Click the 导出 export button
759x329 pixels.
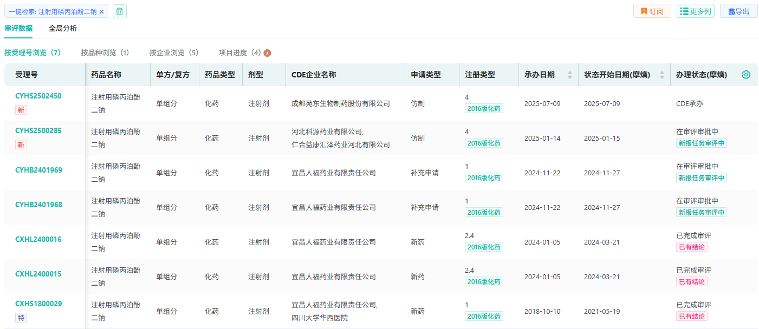[x=738, y=11]
